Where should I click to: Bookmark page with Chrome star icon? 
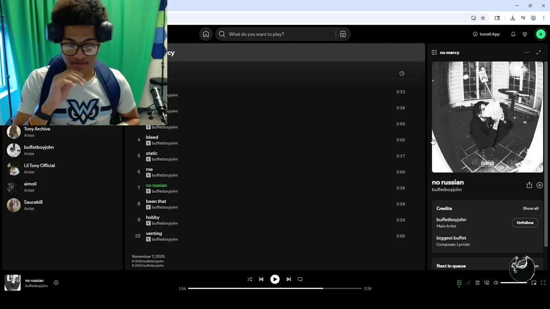pyautogui.click(x=483, y=18)
